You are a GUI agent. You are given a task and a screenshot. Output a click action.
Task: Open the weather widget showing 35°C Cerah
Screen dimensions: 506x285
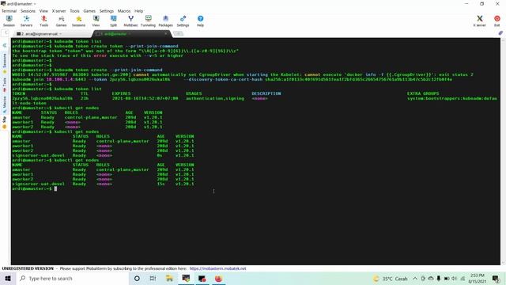391,279
